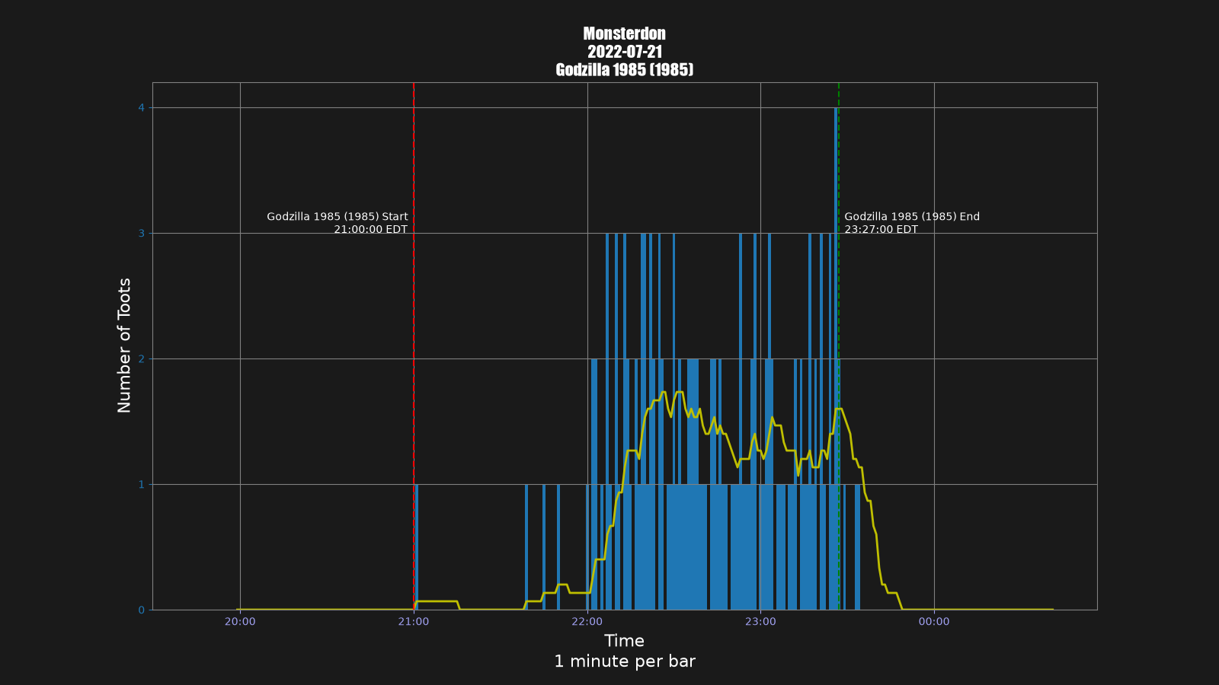Viewport: 1219px width, 685px height.
Task: Click the single bar just after 21:00
Action: (x=417, y=546)
